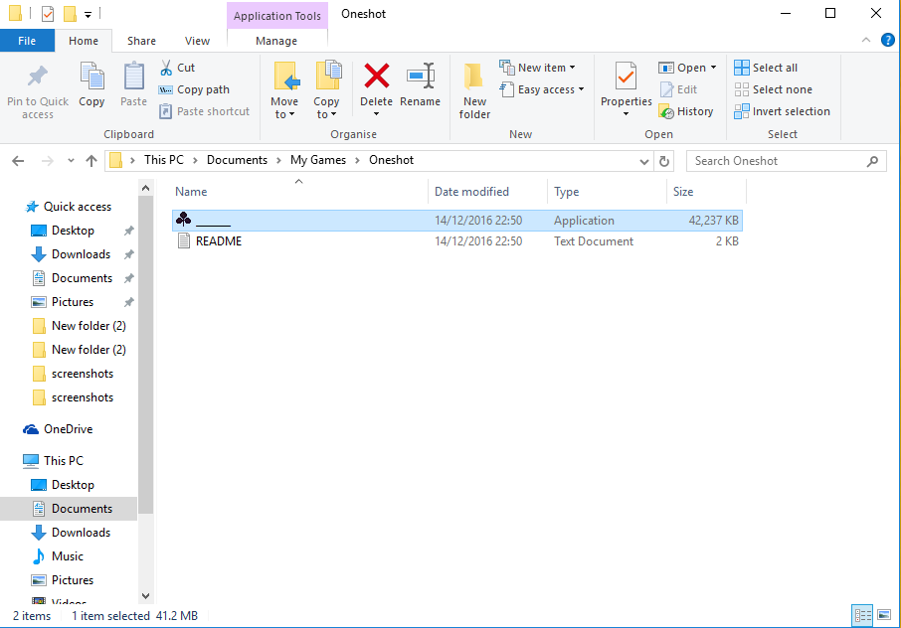Open the File menu

[x=27, y=41]
